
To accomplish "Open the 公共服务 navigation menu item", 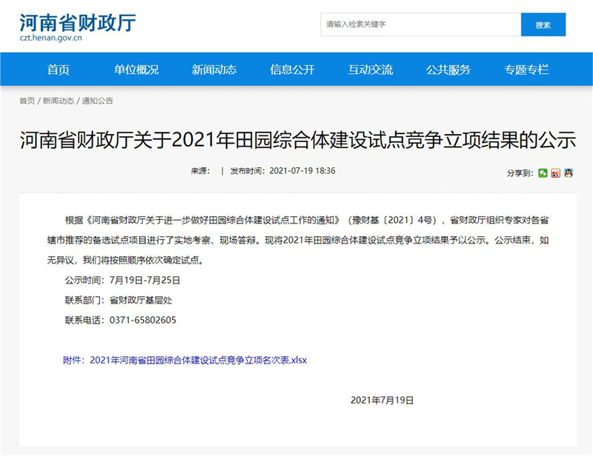I will (448, 70).
